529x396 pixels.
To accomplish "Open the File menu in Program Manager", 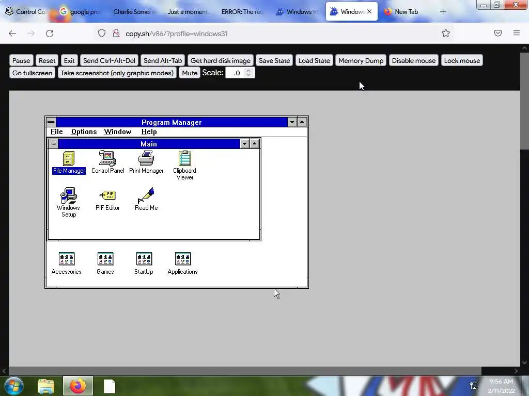I will [x=57, y=131].
